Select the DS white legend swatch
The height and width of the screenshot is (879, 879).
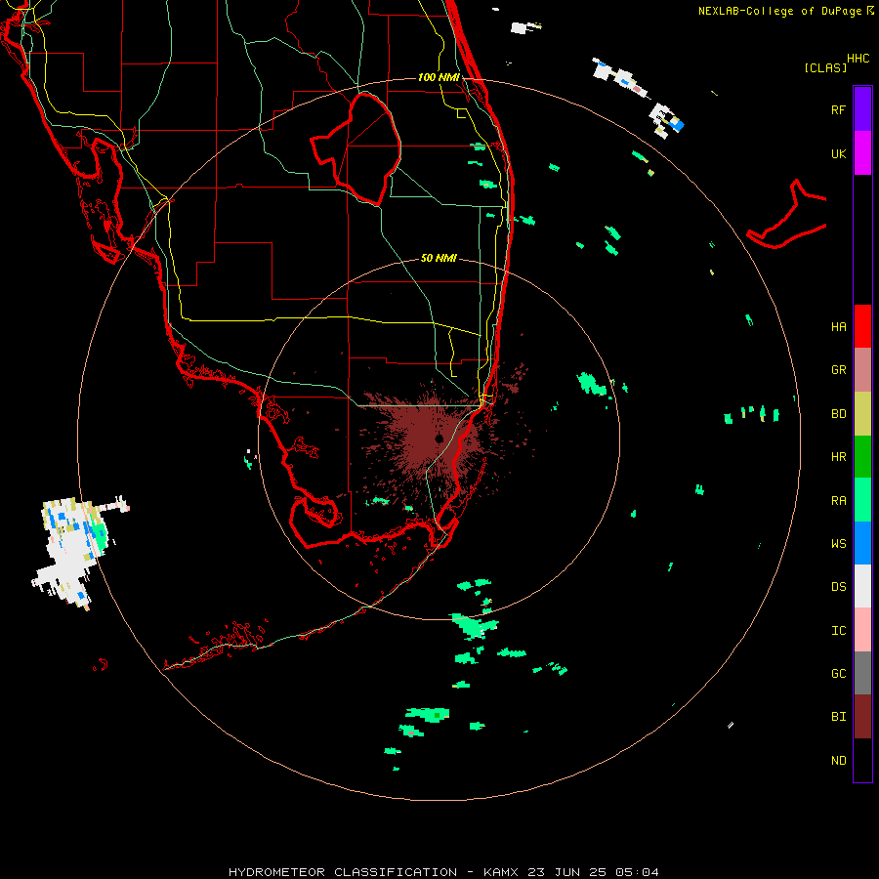point(862,586)
